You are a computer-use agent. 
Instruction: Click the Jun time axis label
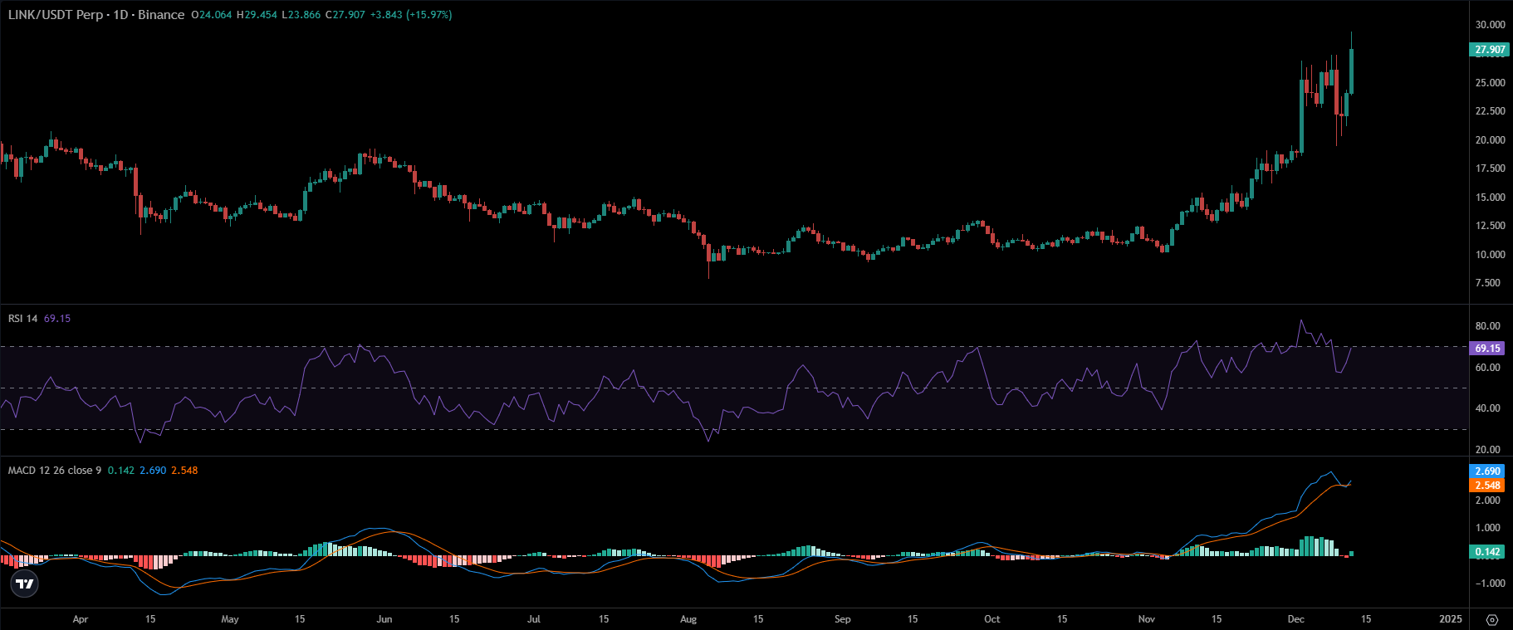pos(384,619)
